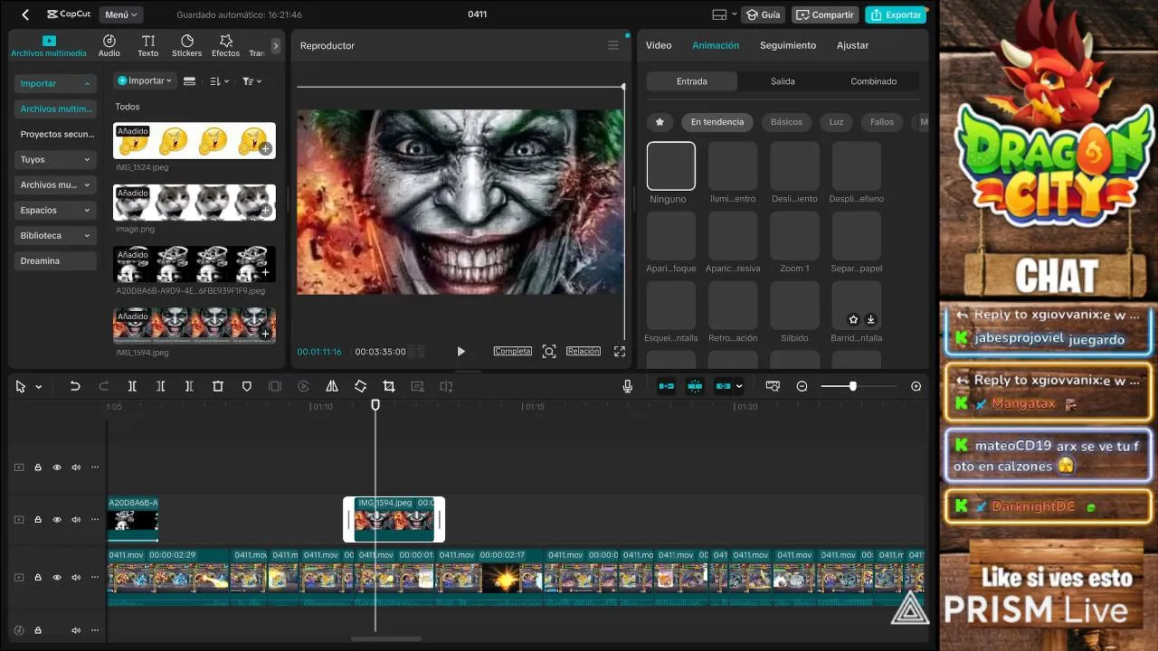Screen dimensions: 1158x651
Task: Switch to the Audio tab
Action: [x=109, y=46]
